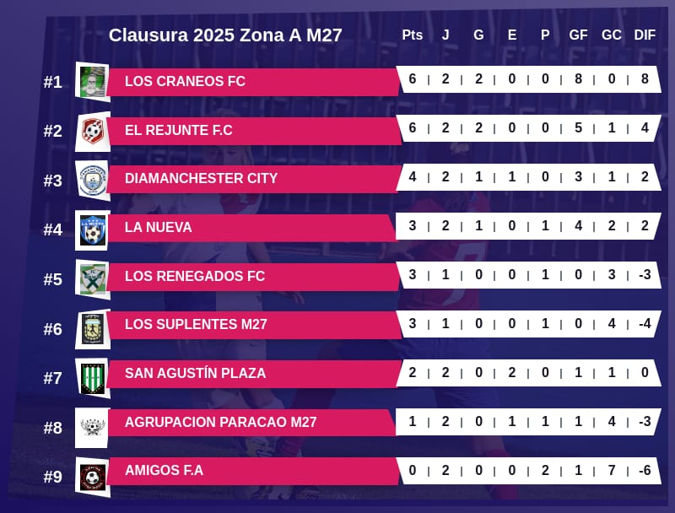Open the LOS CRANEOS FC team name

pos(185,82)
